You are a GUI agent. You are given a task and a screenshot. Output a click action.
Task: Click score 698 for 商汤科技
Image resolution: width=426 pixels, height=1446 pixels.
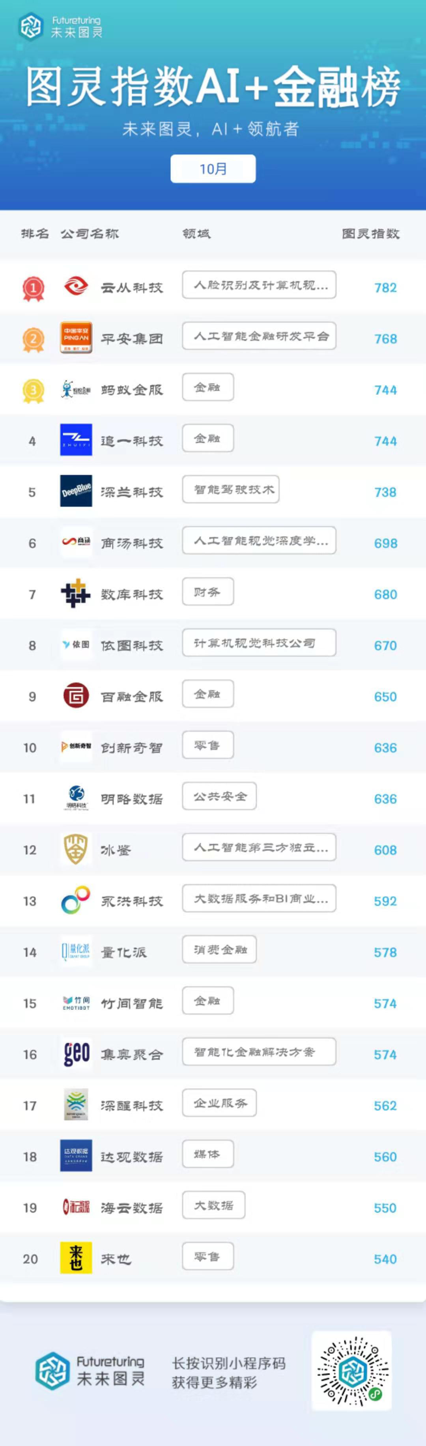pos(386,543)
